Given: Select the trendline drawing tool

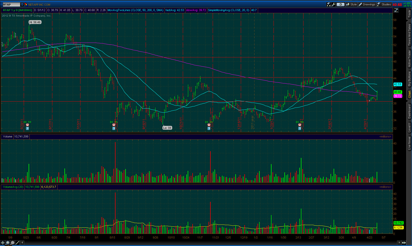Looking at the screenshot, I should pos(18,243).
